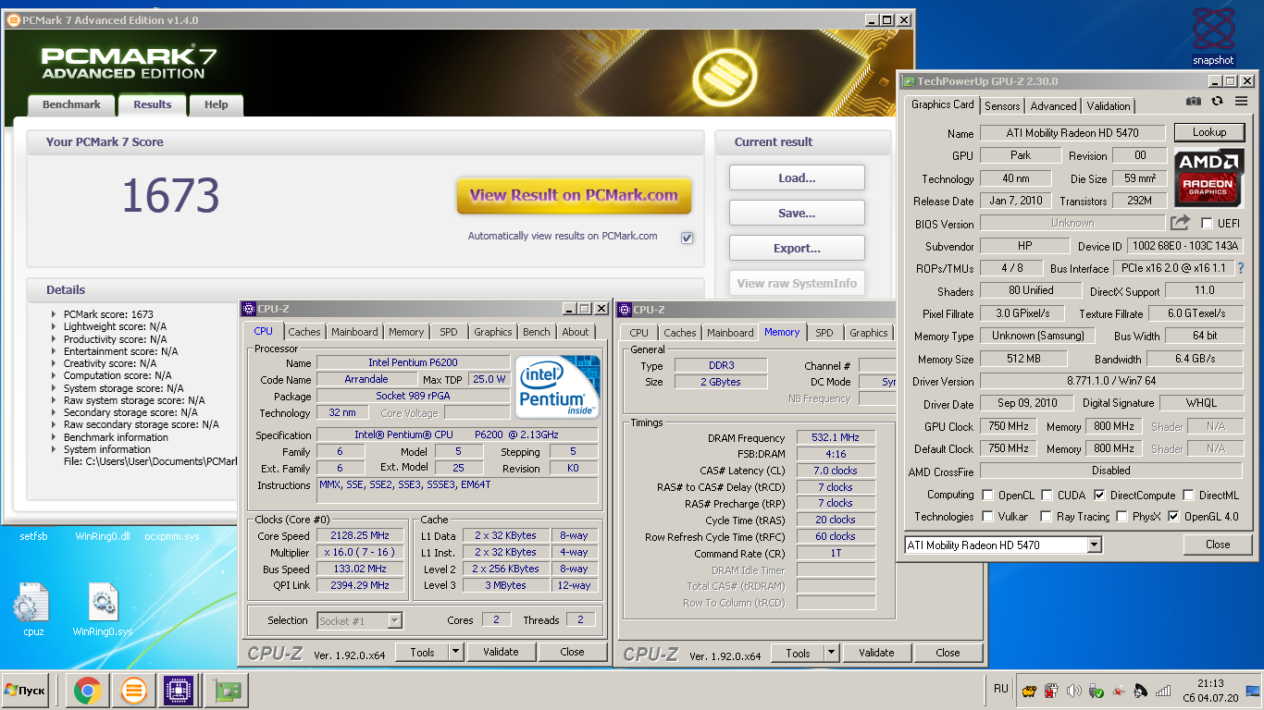Expand the PCMark score: 1673 row

pyautogui.click(x=54, y=314)
